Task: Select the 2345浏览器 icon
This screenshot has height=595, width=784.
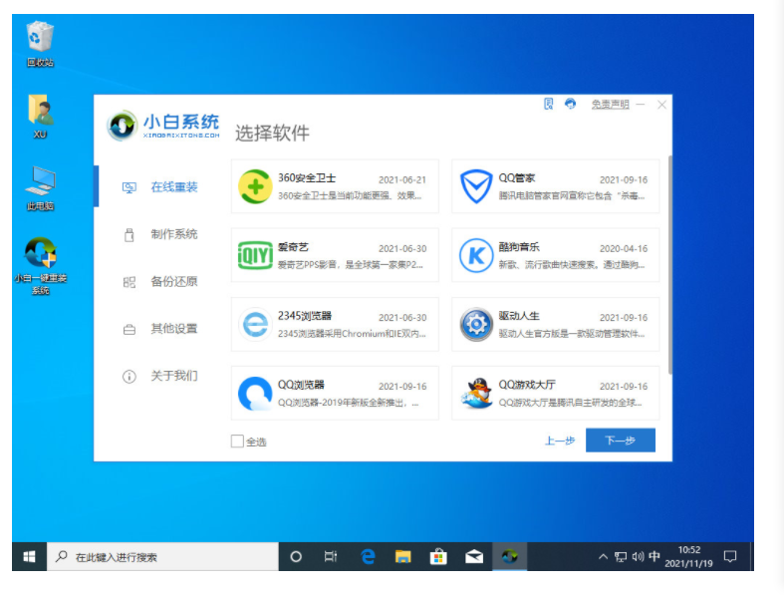Action: 255,325
